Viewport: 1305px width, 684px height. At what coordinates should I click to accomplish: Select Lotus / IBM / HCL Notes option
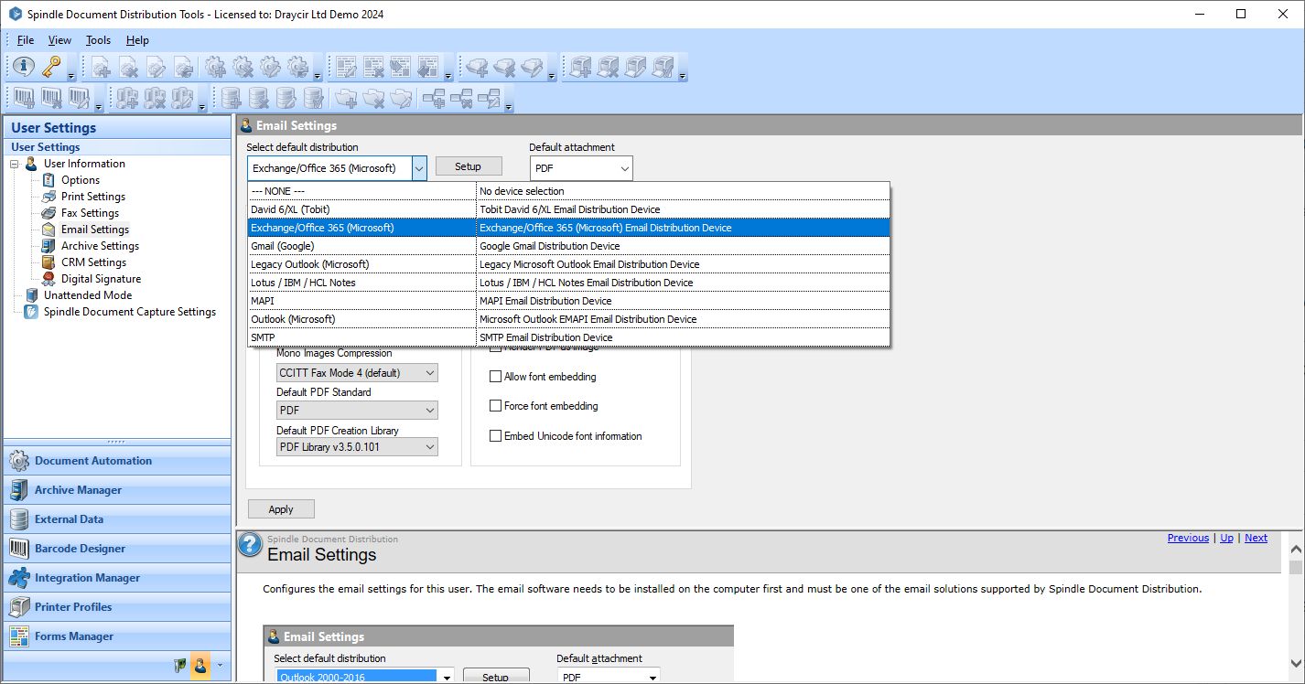tap(568, 283)
